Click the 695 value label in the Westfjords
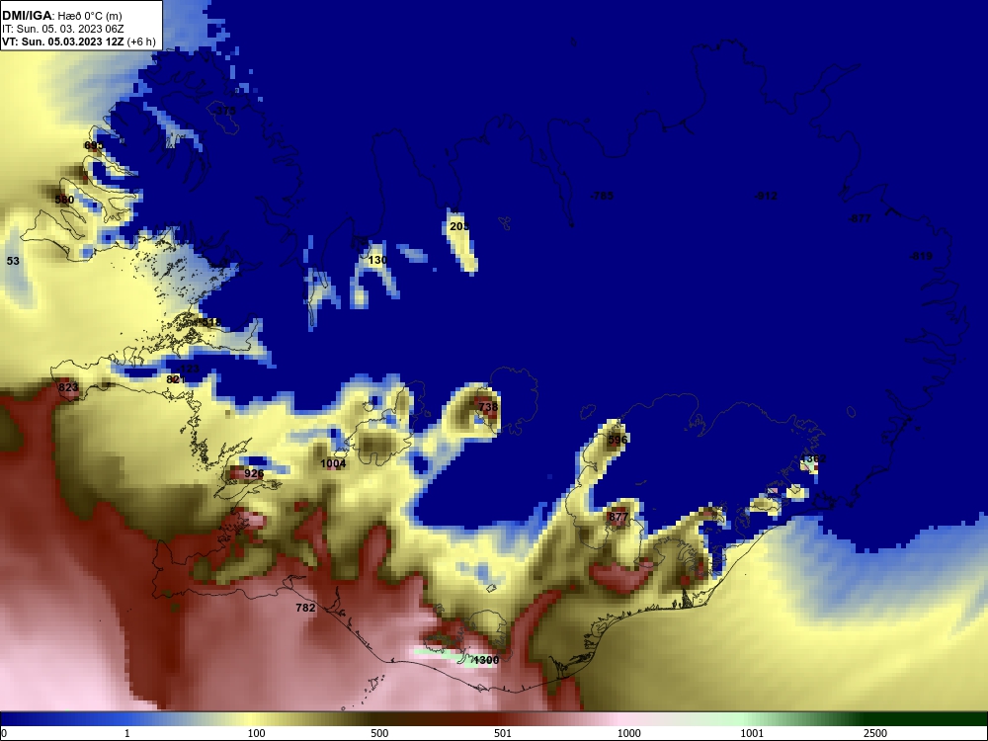Image resolution: width=988 pixels, height=741 pixels. click(x=93, y=145)
